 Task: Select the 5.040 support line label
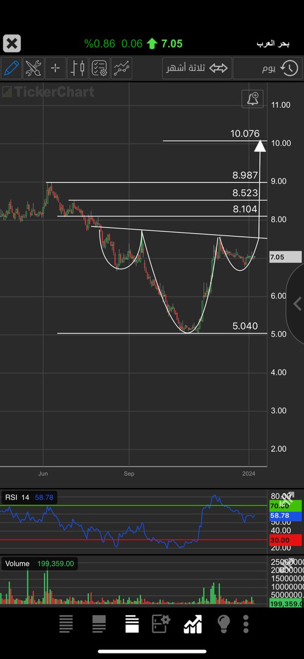245,326
